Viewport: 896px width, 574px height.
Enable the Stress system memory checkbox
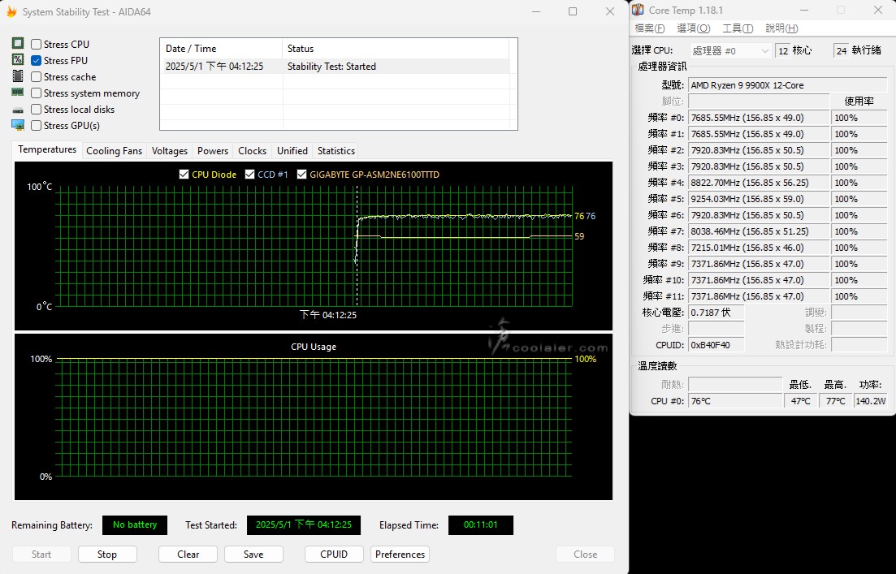click(x=36, y=93)
